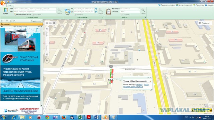Select the Поиск ribbon tab
214x120 pixels.
point(10,5)
